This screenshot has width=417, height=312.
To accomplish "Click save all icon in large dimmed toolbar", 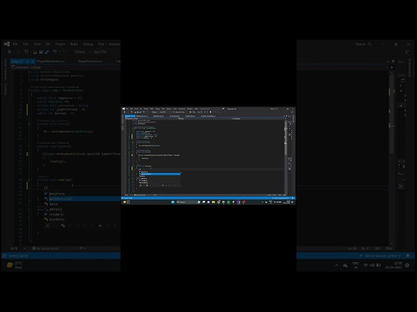I will (x=47, y=52).
